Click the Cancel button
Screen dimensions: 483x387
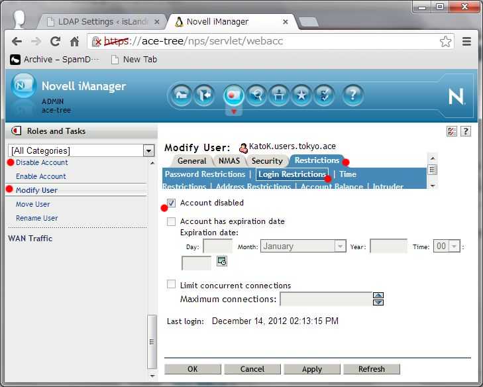click(252, 369)
